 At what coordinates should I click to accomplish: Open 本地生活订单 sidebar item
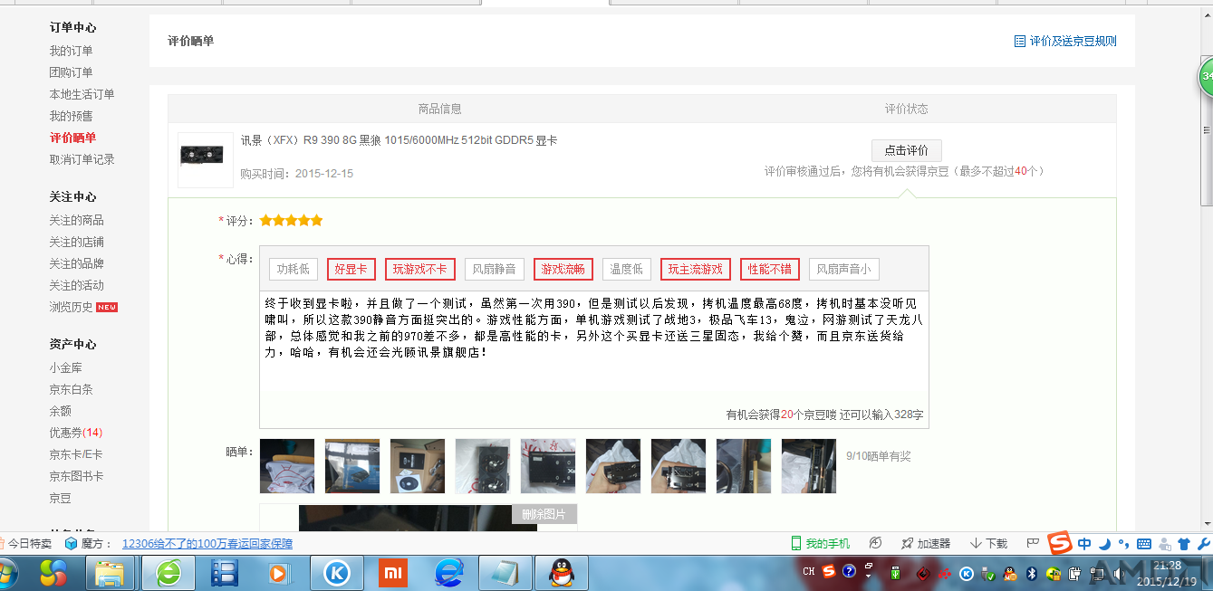click(x=82, y=94)
